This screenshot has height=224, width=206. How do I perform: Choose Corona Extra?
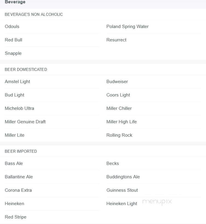pos(18,190)
